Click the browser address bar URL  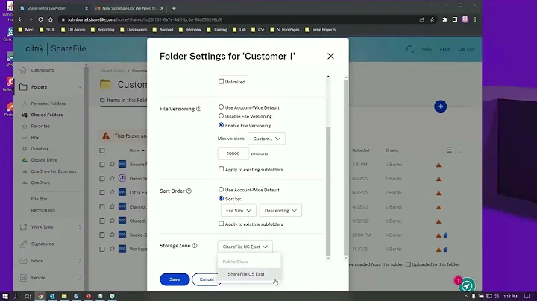145,19
